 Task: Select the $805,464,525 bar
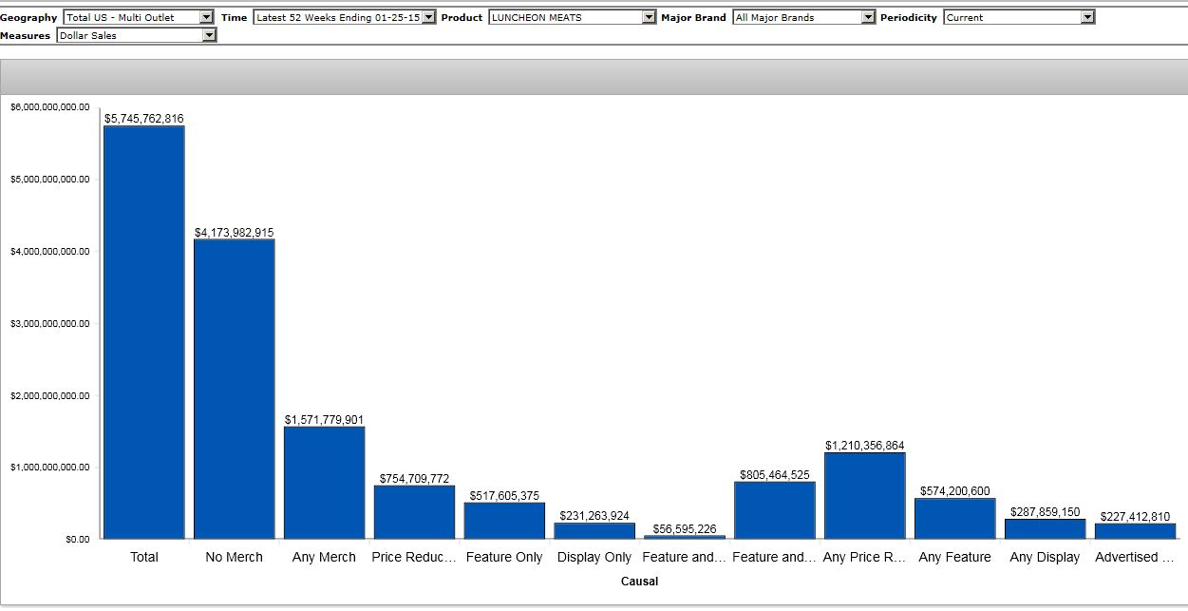coord(775,510)
